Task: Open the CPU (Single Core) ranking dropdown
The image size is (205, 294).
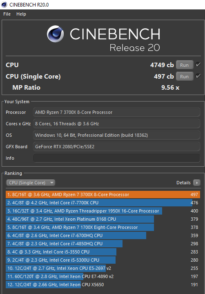Action: (31, 183)
